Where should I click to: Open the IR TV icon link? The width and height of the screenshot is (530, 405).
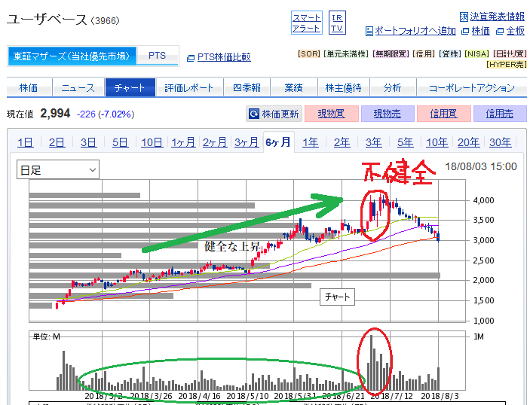(x=337, y=23)
